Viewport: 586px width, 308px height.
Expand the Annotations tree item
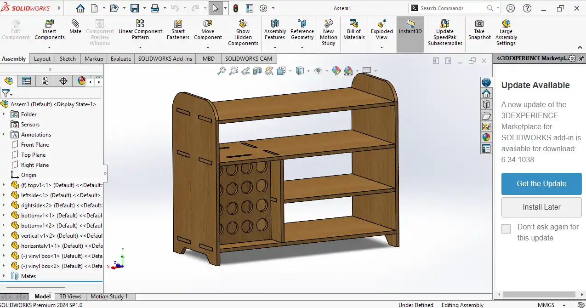pyautogui.click(x=4, y=135)
